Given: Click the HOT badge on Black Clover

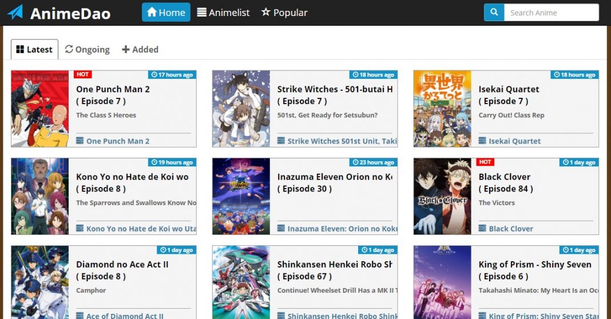Looking at the screenshot, I should click(485, 162).
